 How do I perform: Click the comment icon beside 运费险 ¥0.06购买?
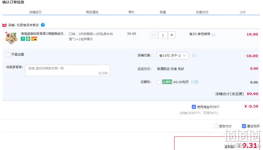(193, 82)
